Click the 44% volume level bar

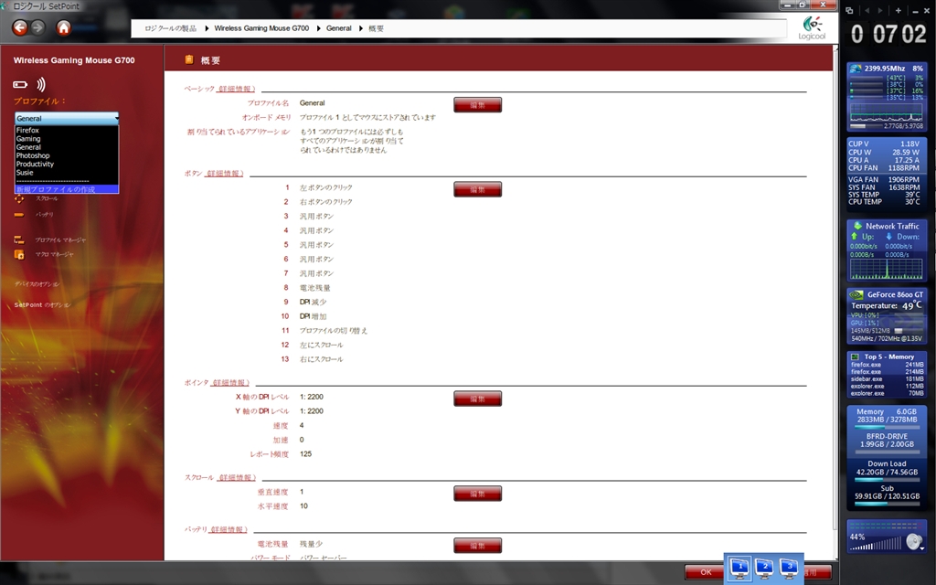[x=876, y=544]
